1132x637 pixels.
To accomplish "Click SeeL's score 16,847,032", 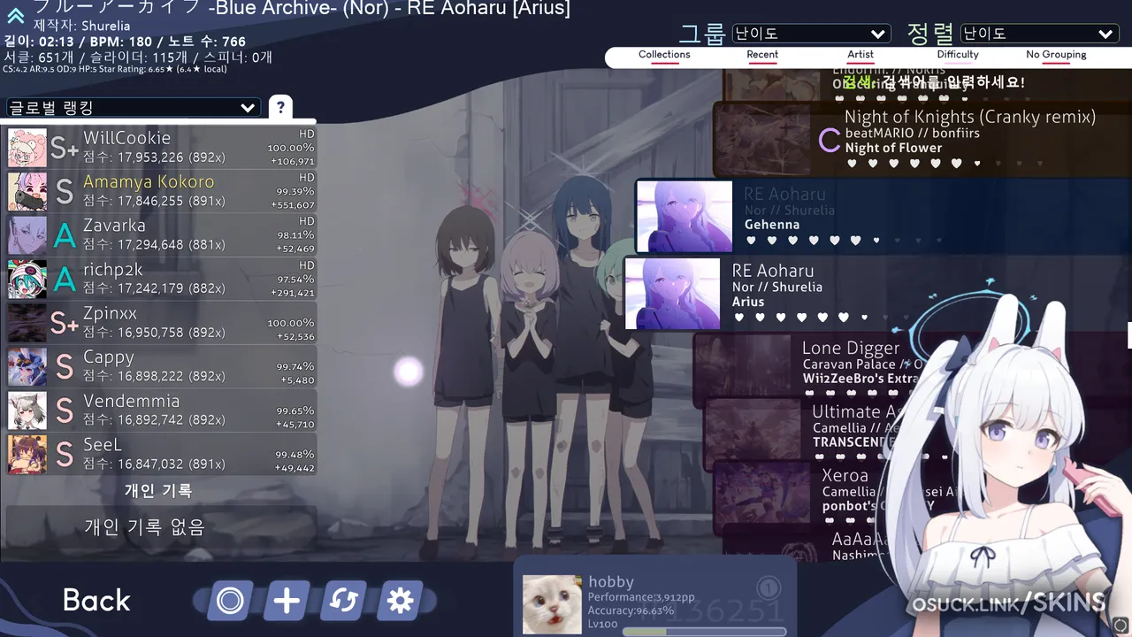I will click(154, 464).
